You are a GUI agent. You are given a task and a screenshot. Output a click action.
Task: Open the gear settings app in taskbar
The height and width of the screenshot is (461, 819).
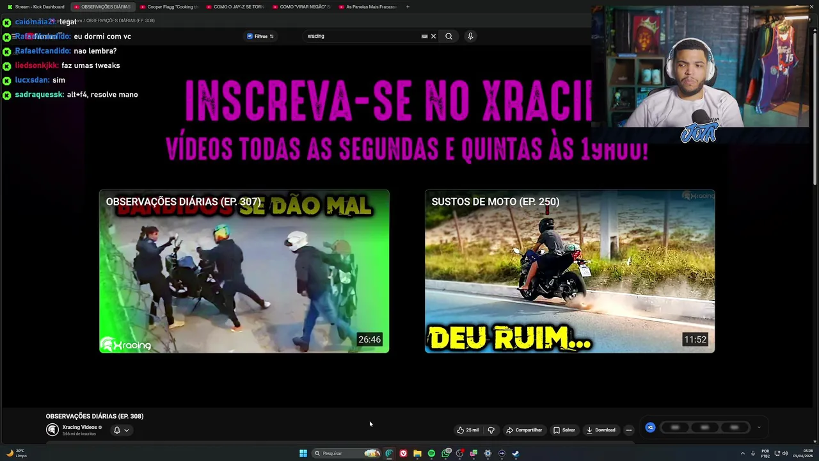(x=488, y=453)
